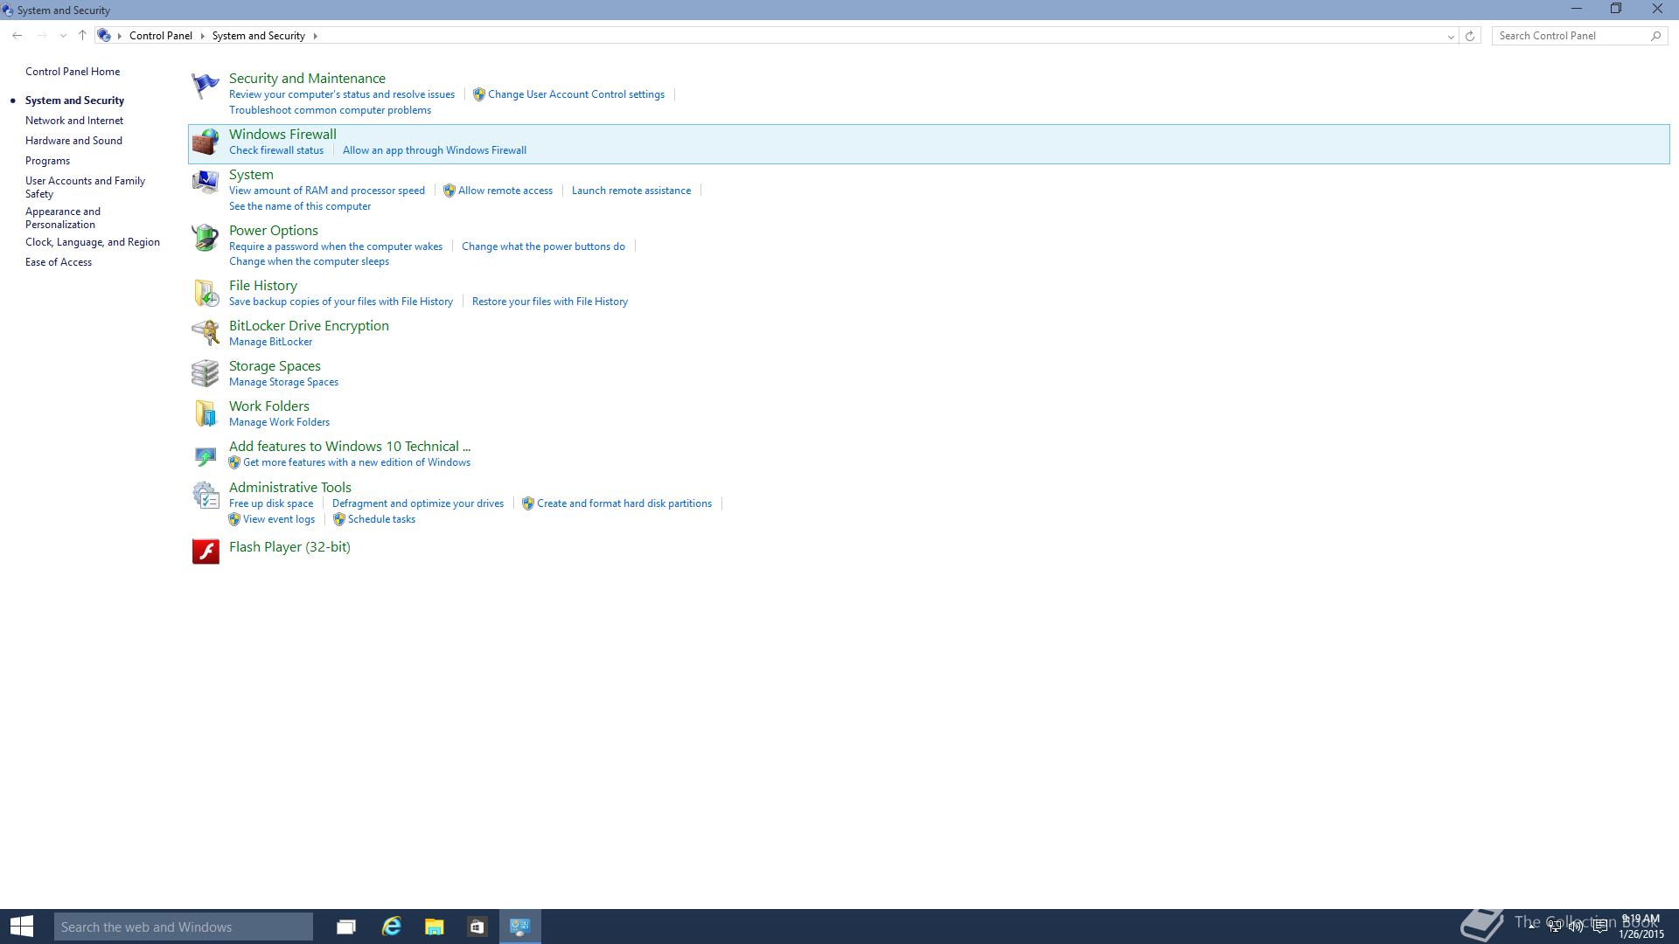Click Defragment and optimize your drives

(x=418, y=503)
